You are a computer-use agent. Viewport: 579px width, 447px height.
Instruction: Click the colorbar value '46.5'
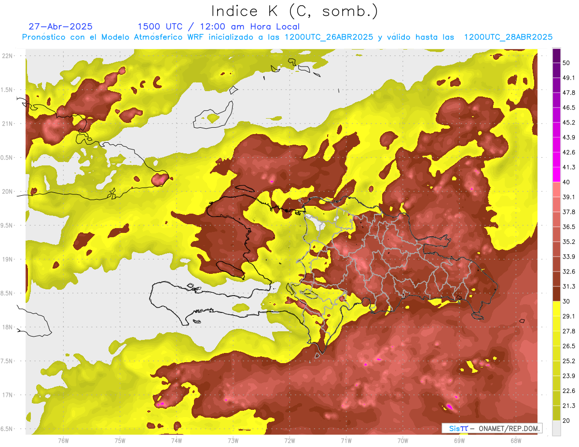(x=569, y=108)
